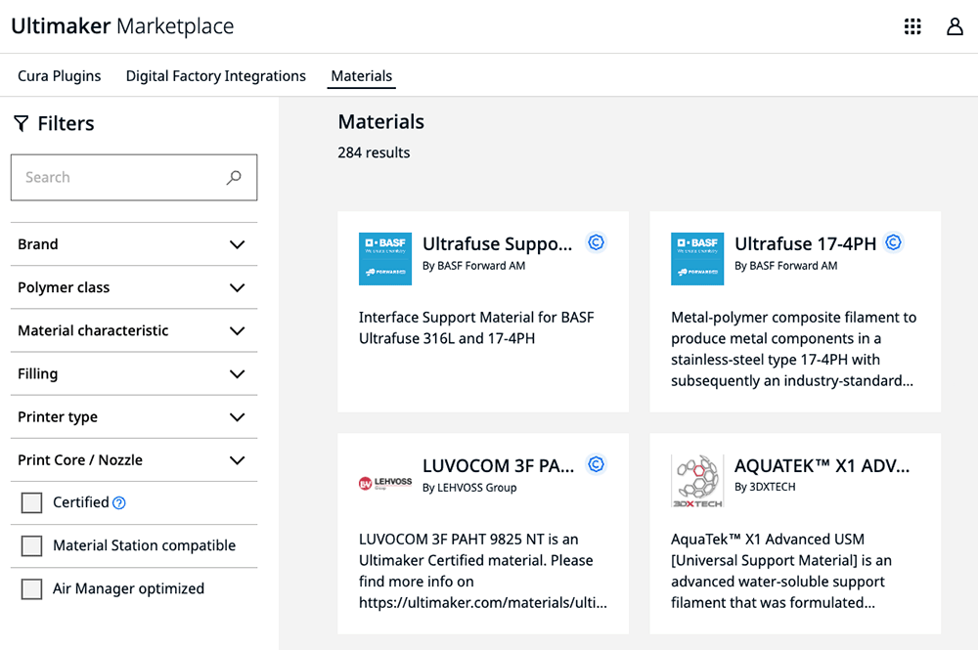Check Material Station compatible
This screenshot has height=650, width=978.
(31, 545)
